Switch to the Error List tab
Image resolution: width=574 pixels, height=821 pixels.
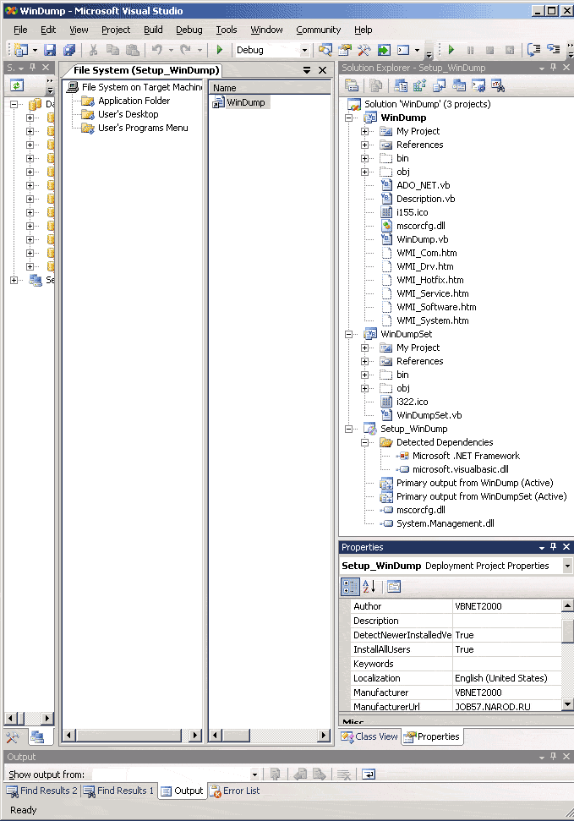pyautogui.click(x=235, y=791)
